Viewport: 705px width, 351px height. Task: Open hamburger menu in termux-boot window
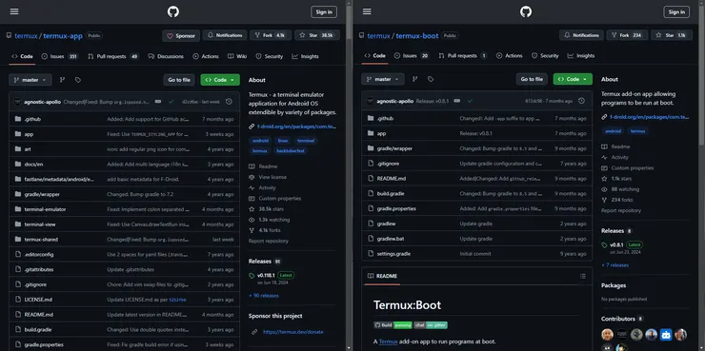[367, 11]
